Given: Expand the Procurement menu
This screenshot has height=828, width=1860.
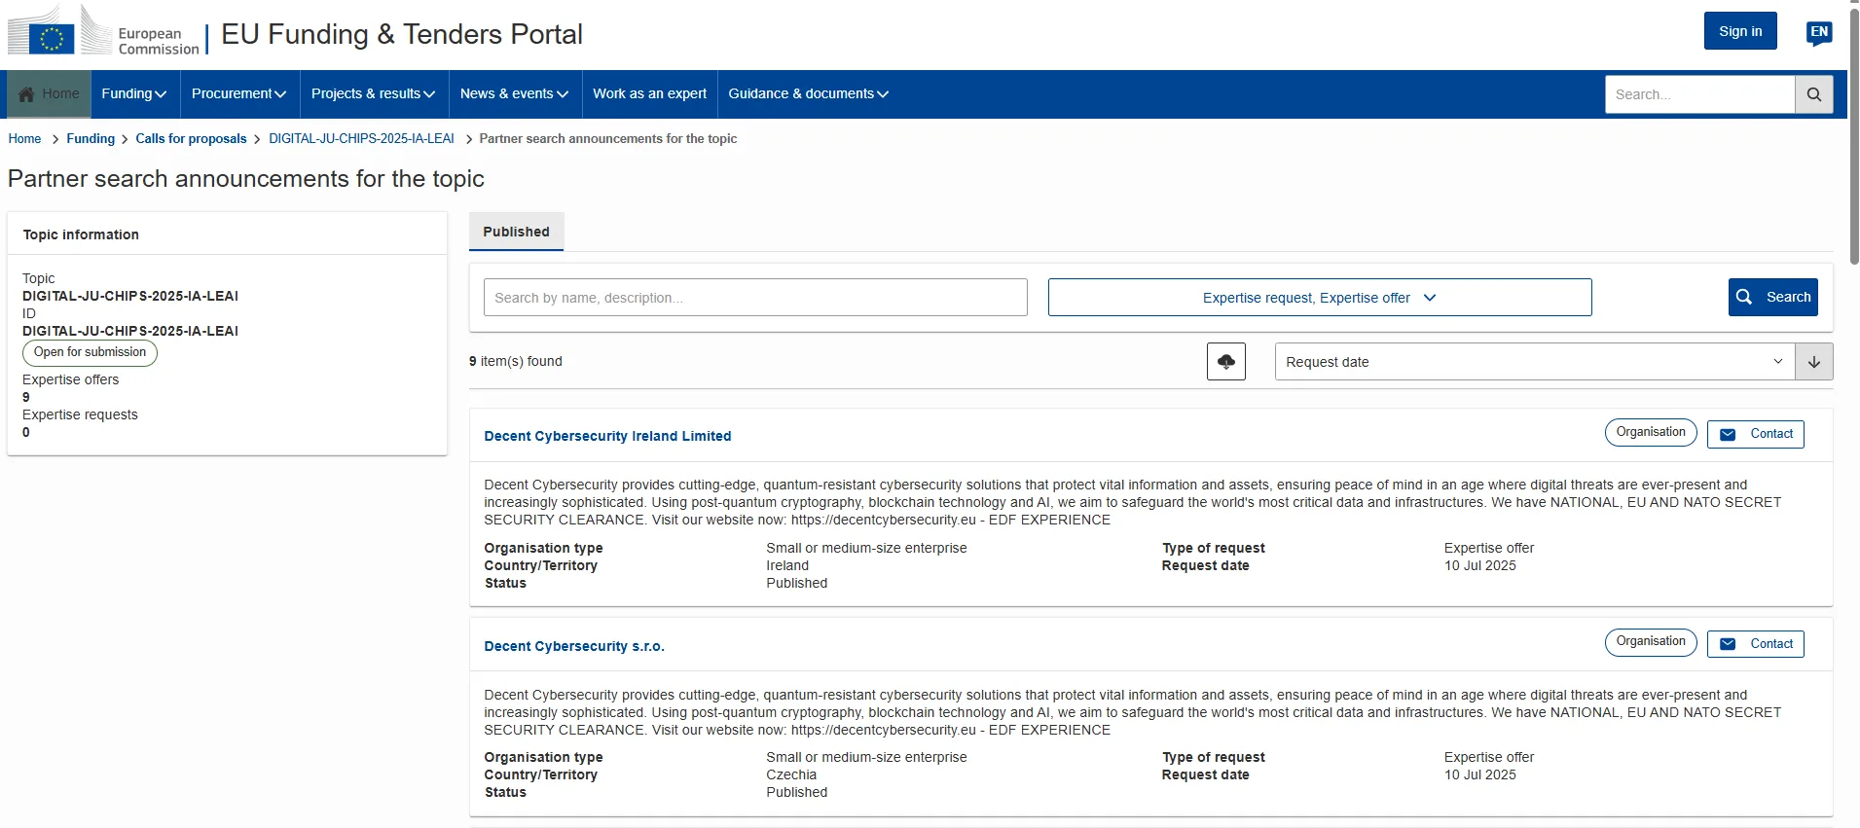Looking at the screenshot, I should [239, 94].
